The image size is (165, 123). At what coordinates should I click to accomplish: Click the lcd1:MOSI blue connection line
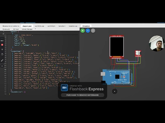43,59
